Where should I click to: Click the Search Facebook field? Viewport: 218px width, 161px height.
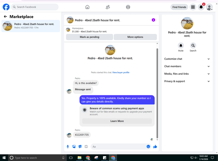[x=35, y=7]
